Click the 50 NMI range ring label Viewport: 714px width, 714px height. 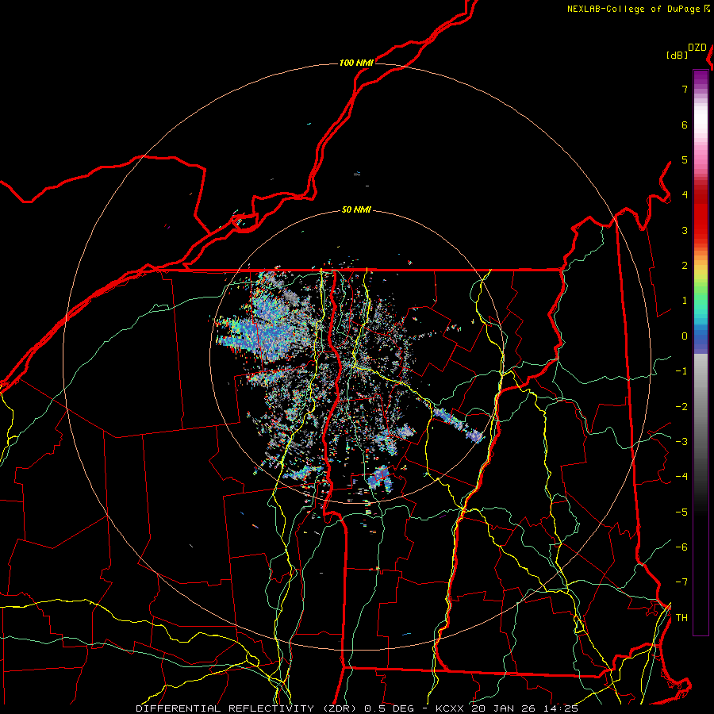pos(356,209)
